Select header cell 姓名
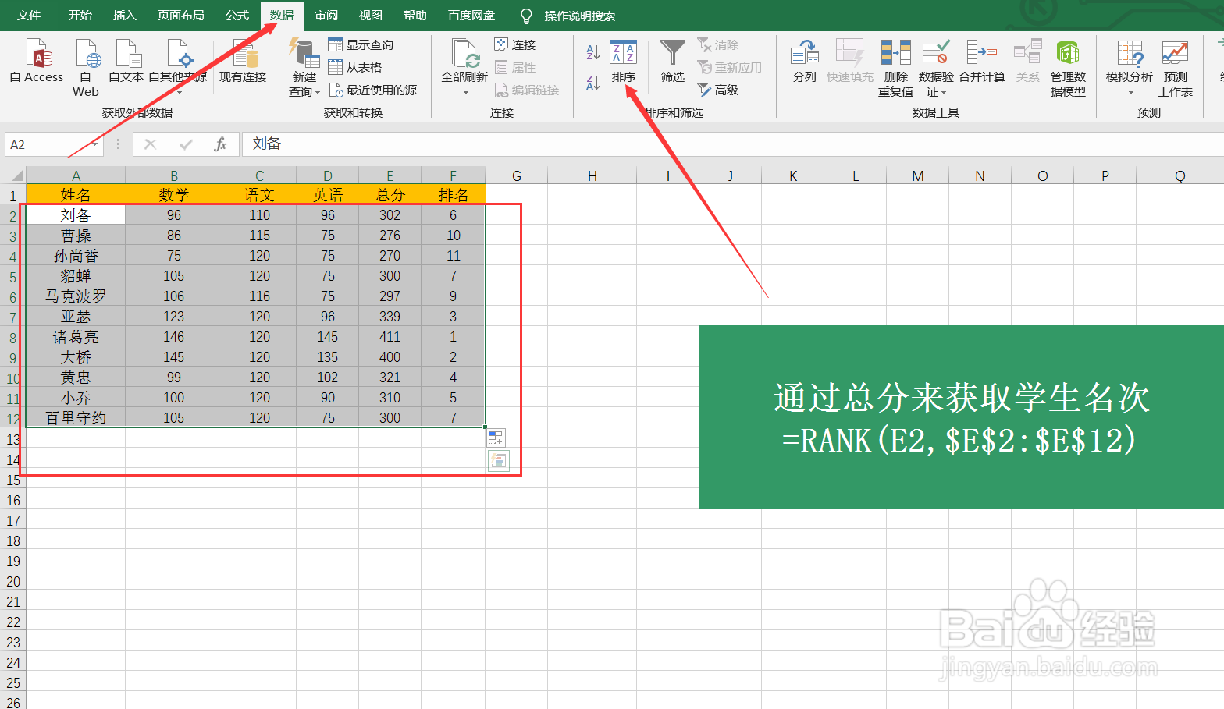 tap(76, 194)
